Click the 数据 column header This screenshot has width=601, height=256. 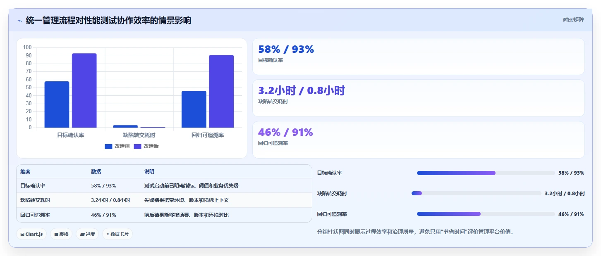(96, 172)
